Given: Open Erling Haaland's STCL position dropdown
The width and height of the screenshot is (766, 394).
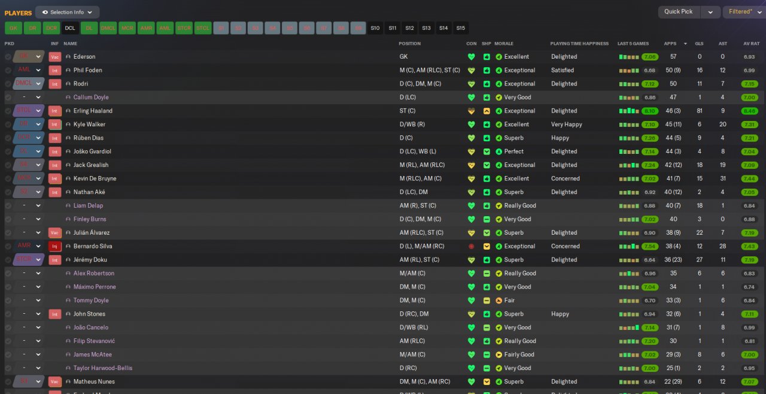Looking at the screenshot, I should pyautogui.click(x=29, y=111).
